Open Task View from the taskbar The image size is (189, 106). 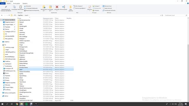pyautogui.click(x=12, y=104)
